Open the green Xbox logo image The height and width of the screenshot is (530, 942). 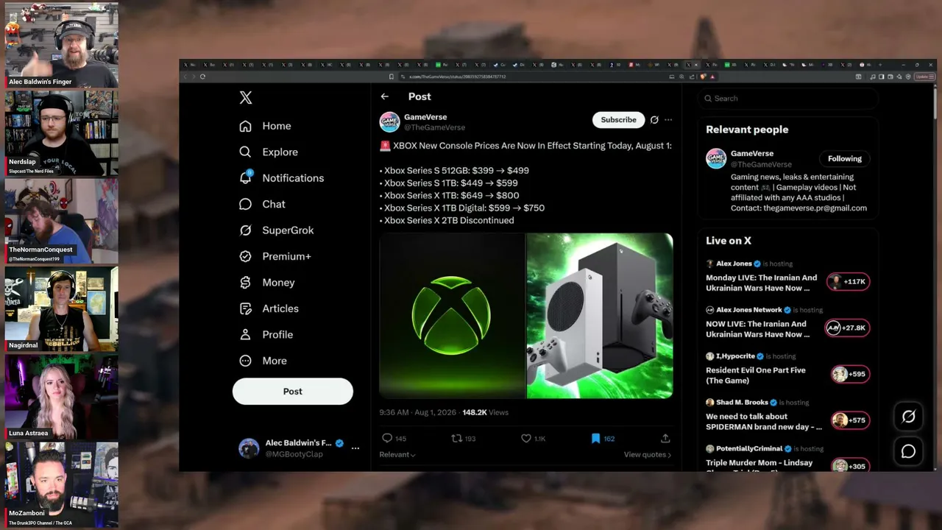(x=452, y=316)
